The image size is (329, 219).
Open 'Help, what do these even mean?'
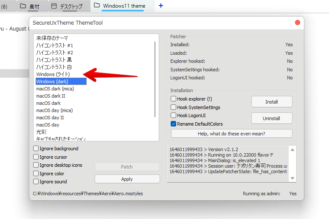(232, 134)
